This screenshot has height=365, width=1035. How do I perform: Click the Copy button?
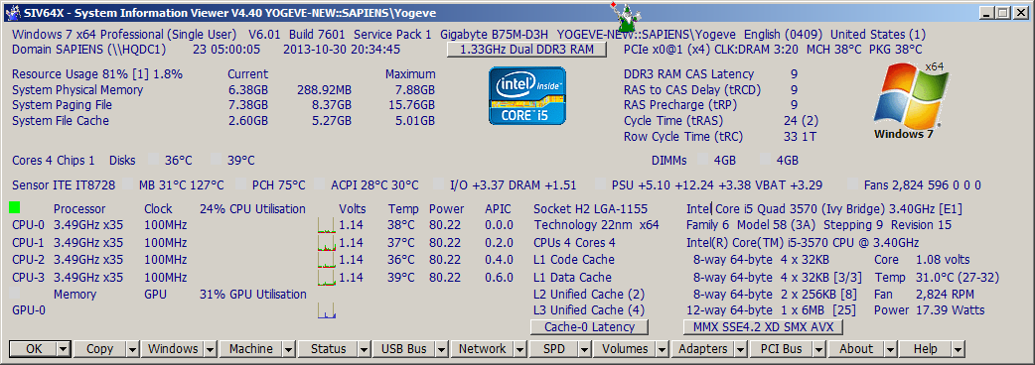99,349
